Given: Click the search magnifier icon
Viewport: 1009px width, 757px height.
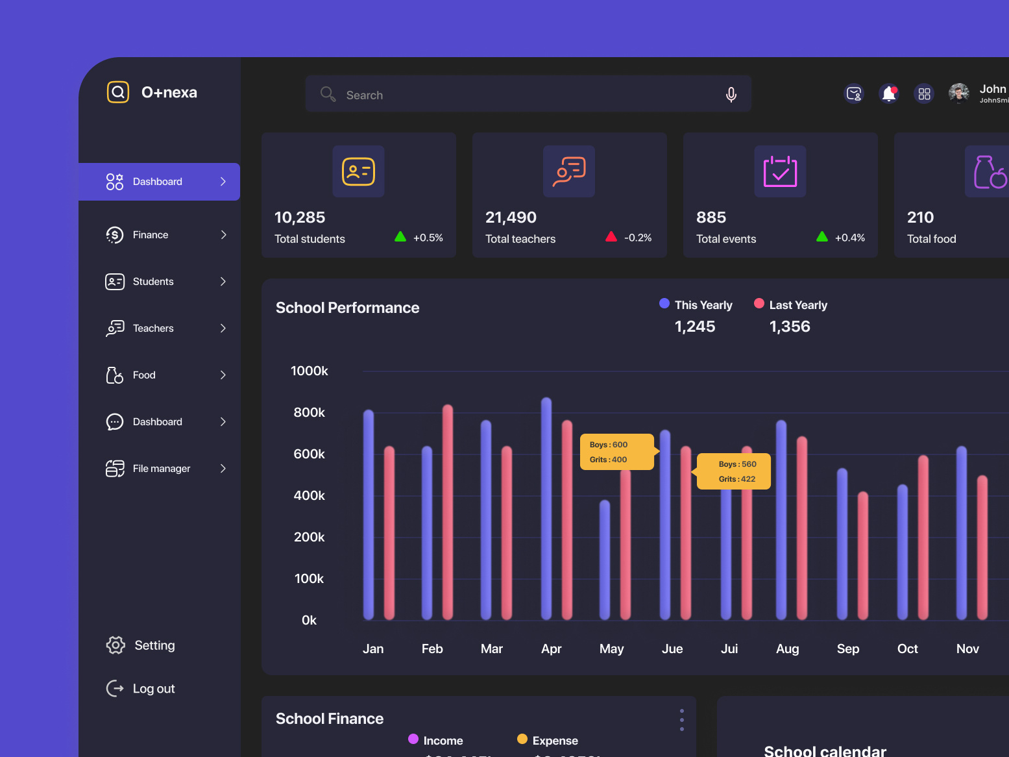Looking at the screenshot, I should pos(328,94).
